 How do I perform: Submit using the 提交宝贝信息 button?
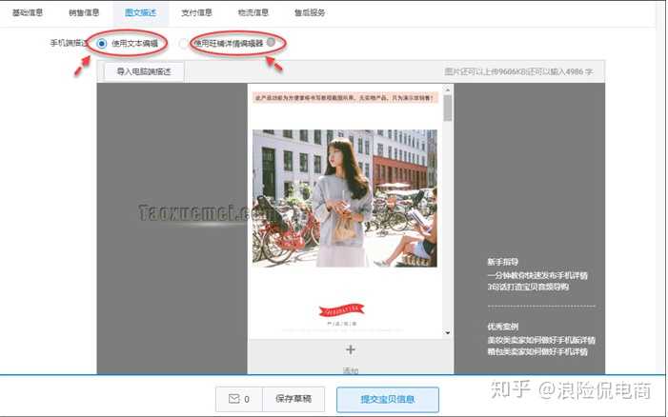coord(387,399)
